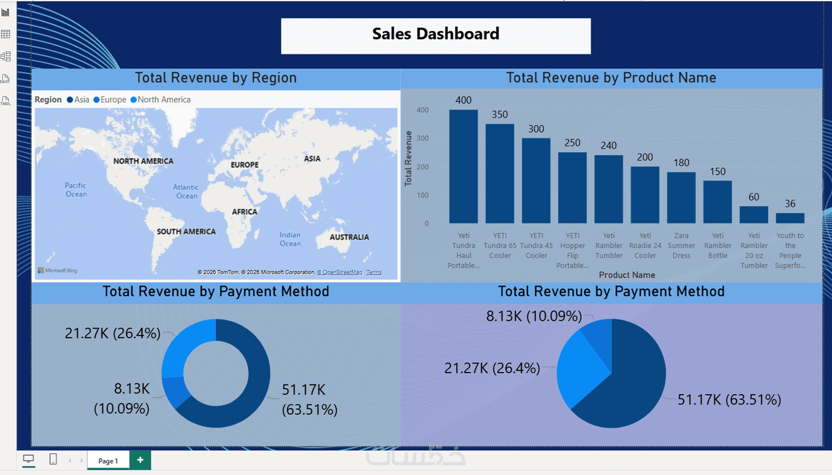Click the "ASIA" label on the map
The width and height of the screenshot is (832, 475).
[x=312, y=159]
